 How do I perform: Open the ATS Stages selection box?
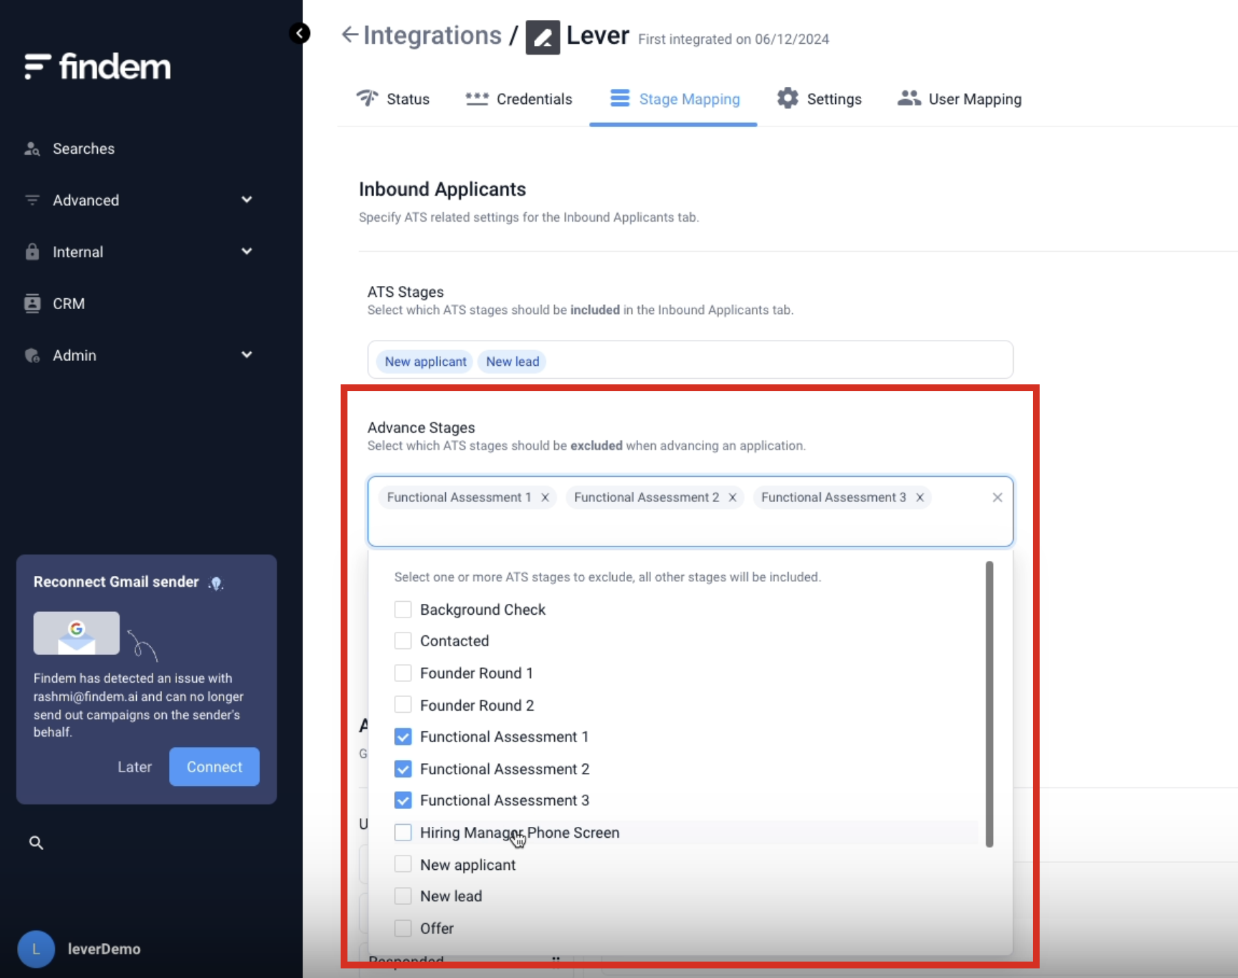[x=690, y=360]
